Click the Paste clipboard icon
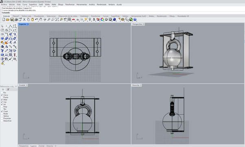The width and height of the screenshot is (245, 147). click(32, 20)
